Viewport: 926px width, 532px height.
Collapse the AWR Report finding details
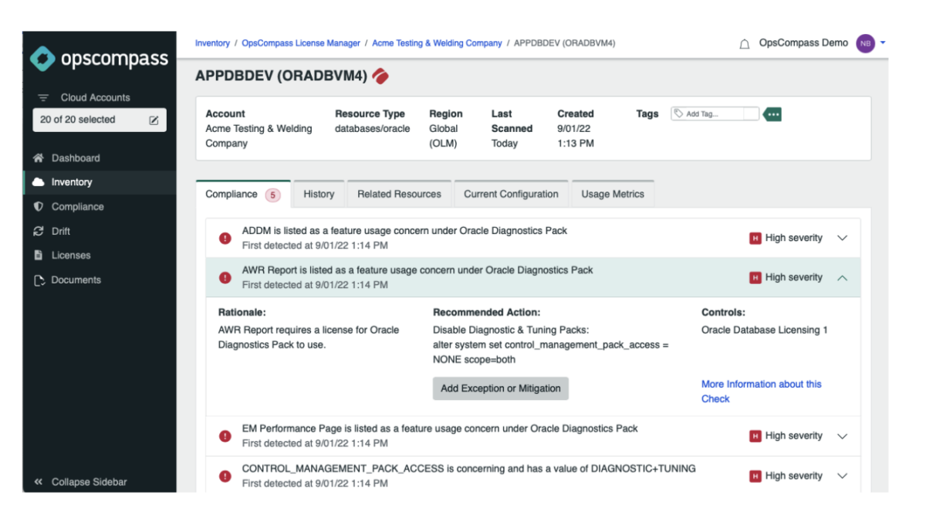pos(843,277)
